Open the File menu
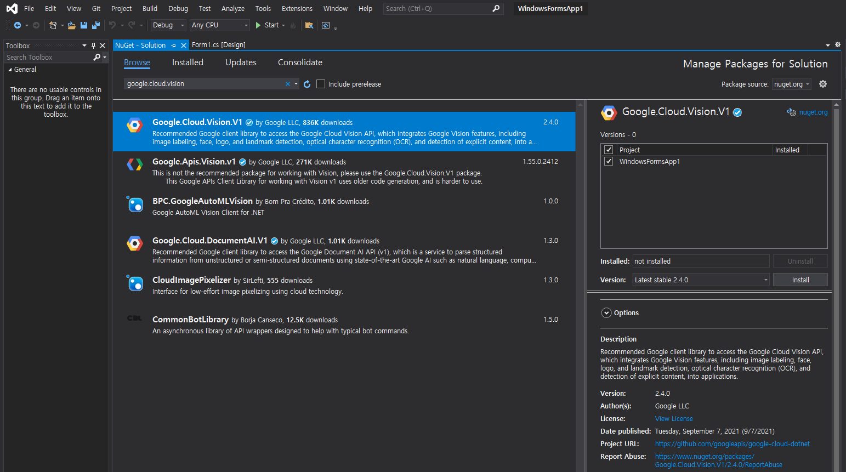This screenshot has height=472, width=846. coord(29,9)
